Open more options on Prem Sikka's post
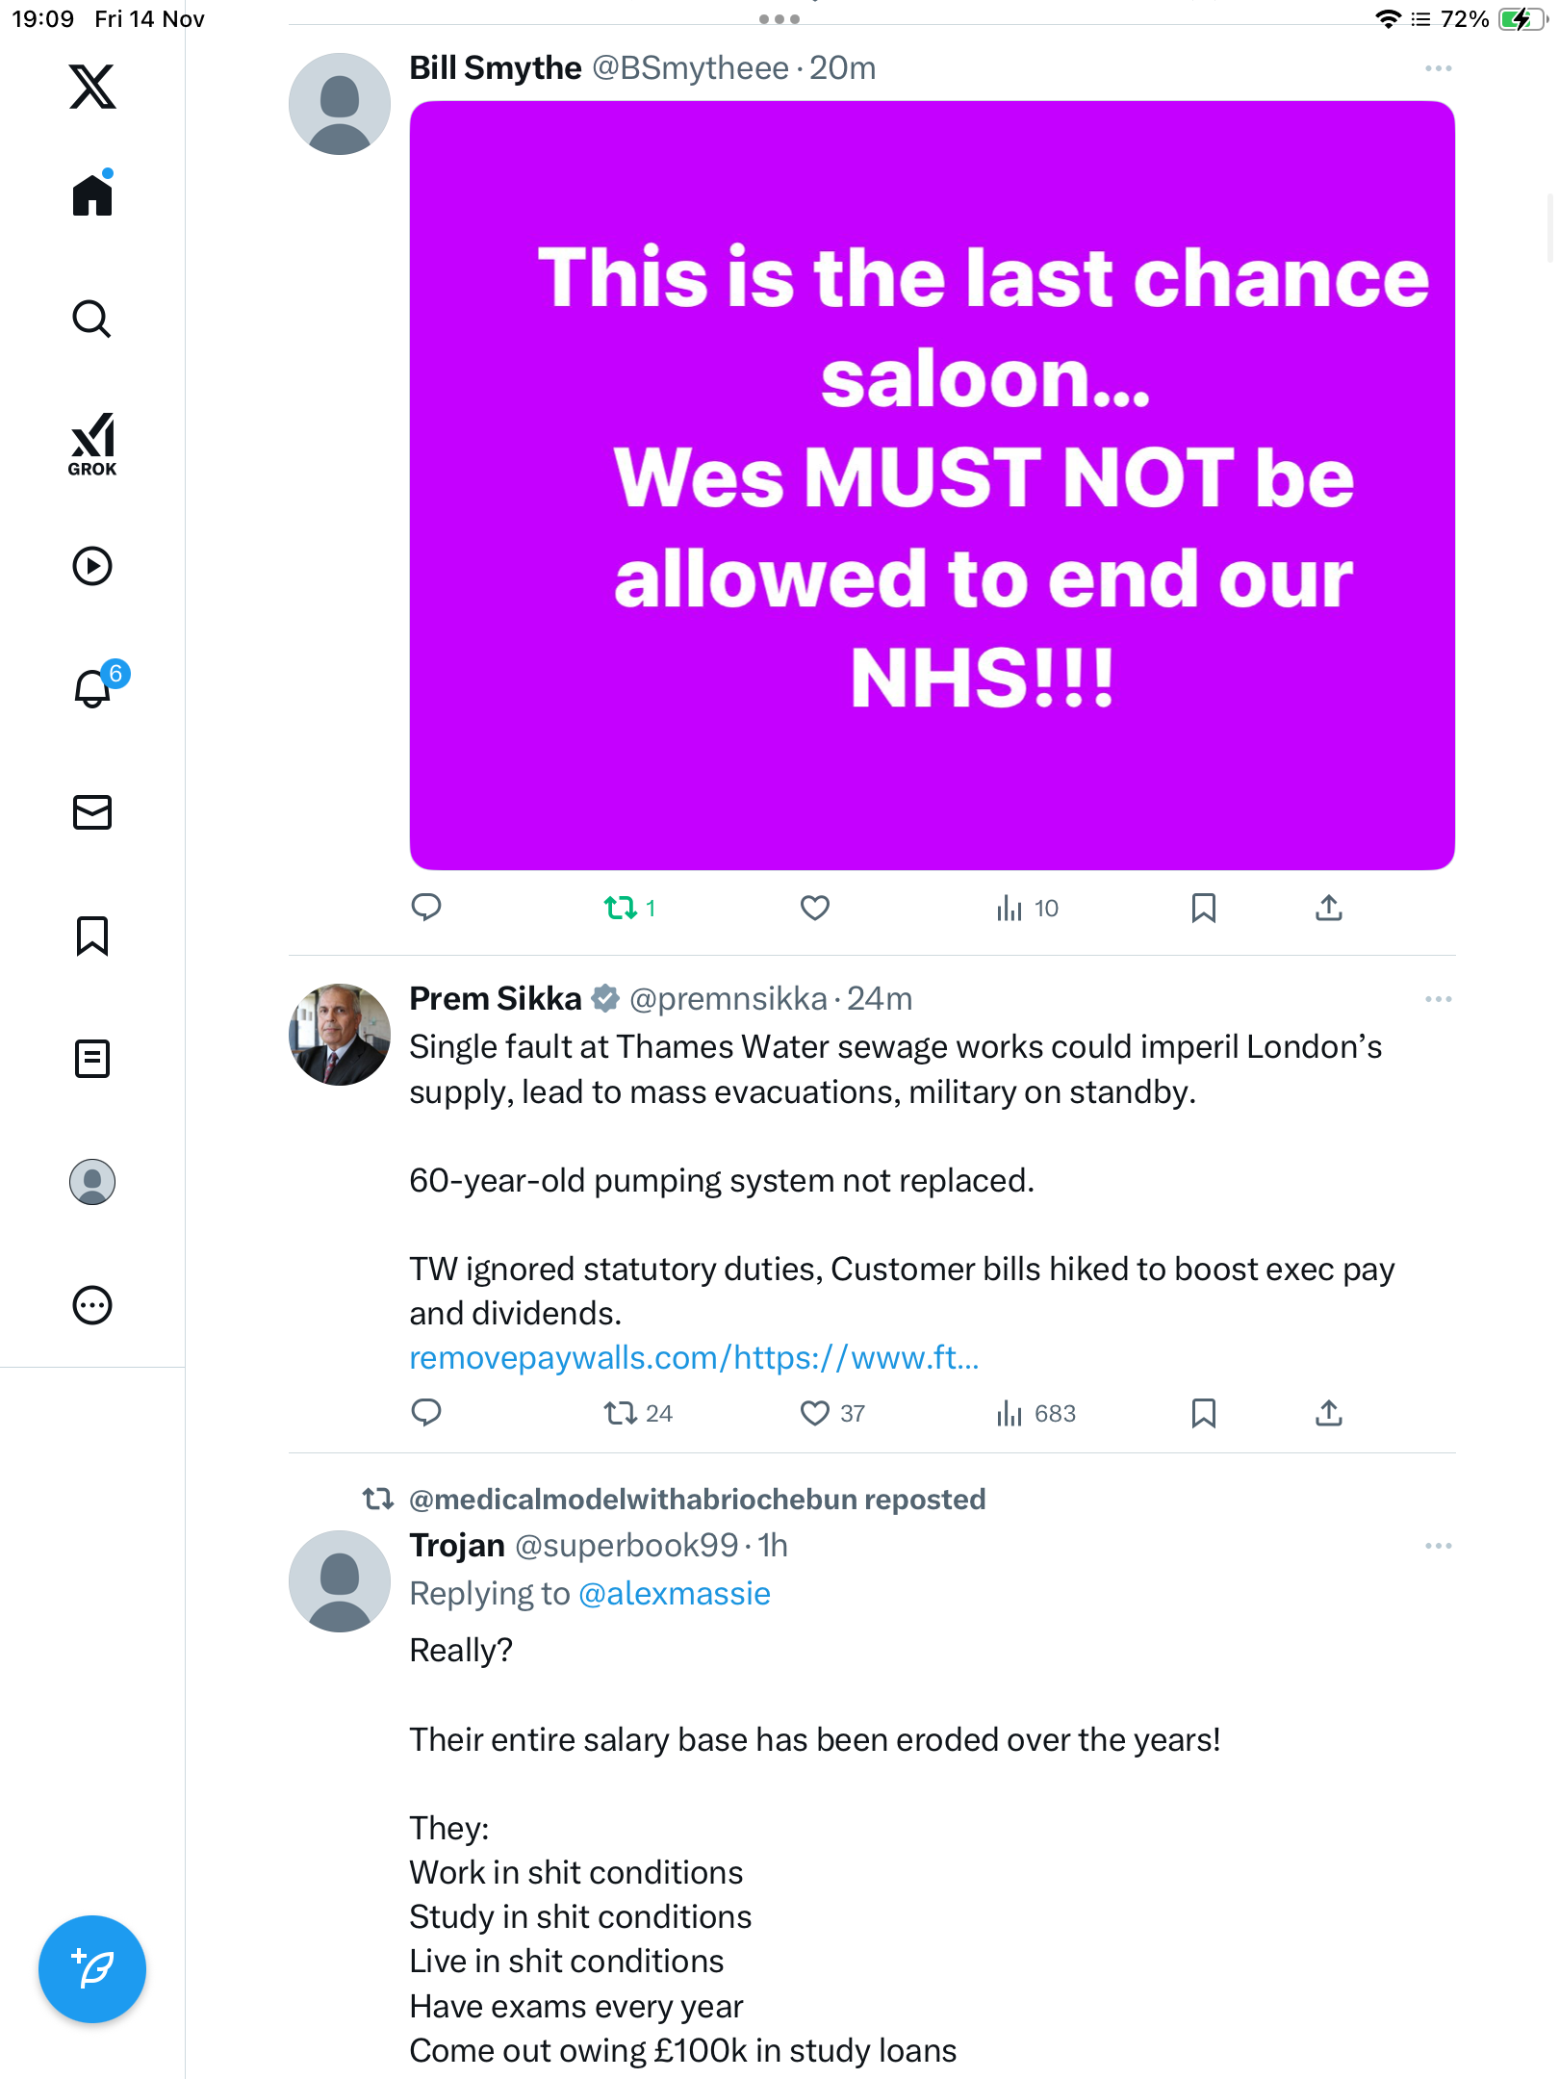The width and height of the screenshot is (1559, 2079). (x=1438, y=999)
